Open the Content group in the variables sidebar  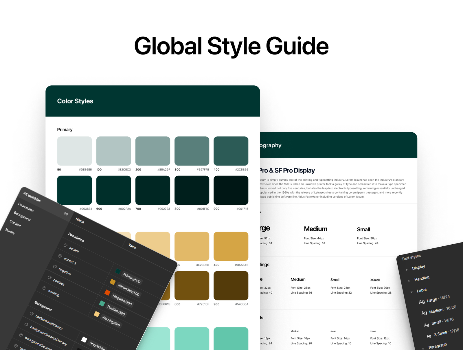click(15, 223)
